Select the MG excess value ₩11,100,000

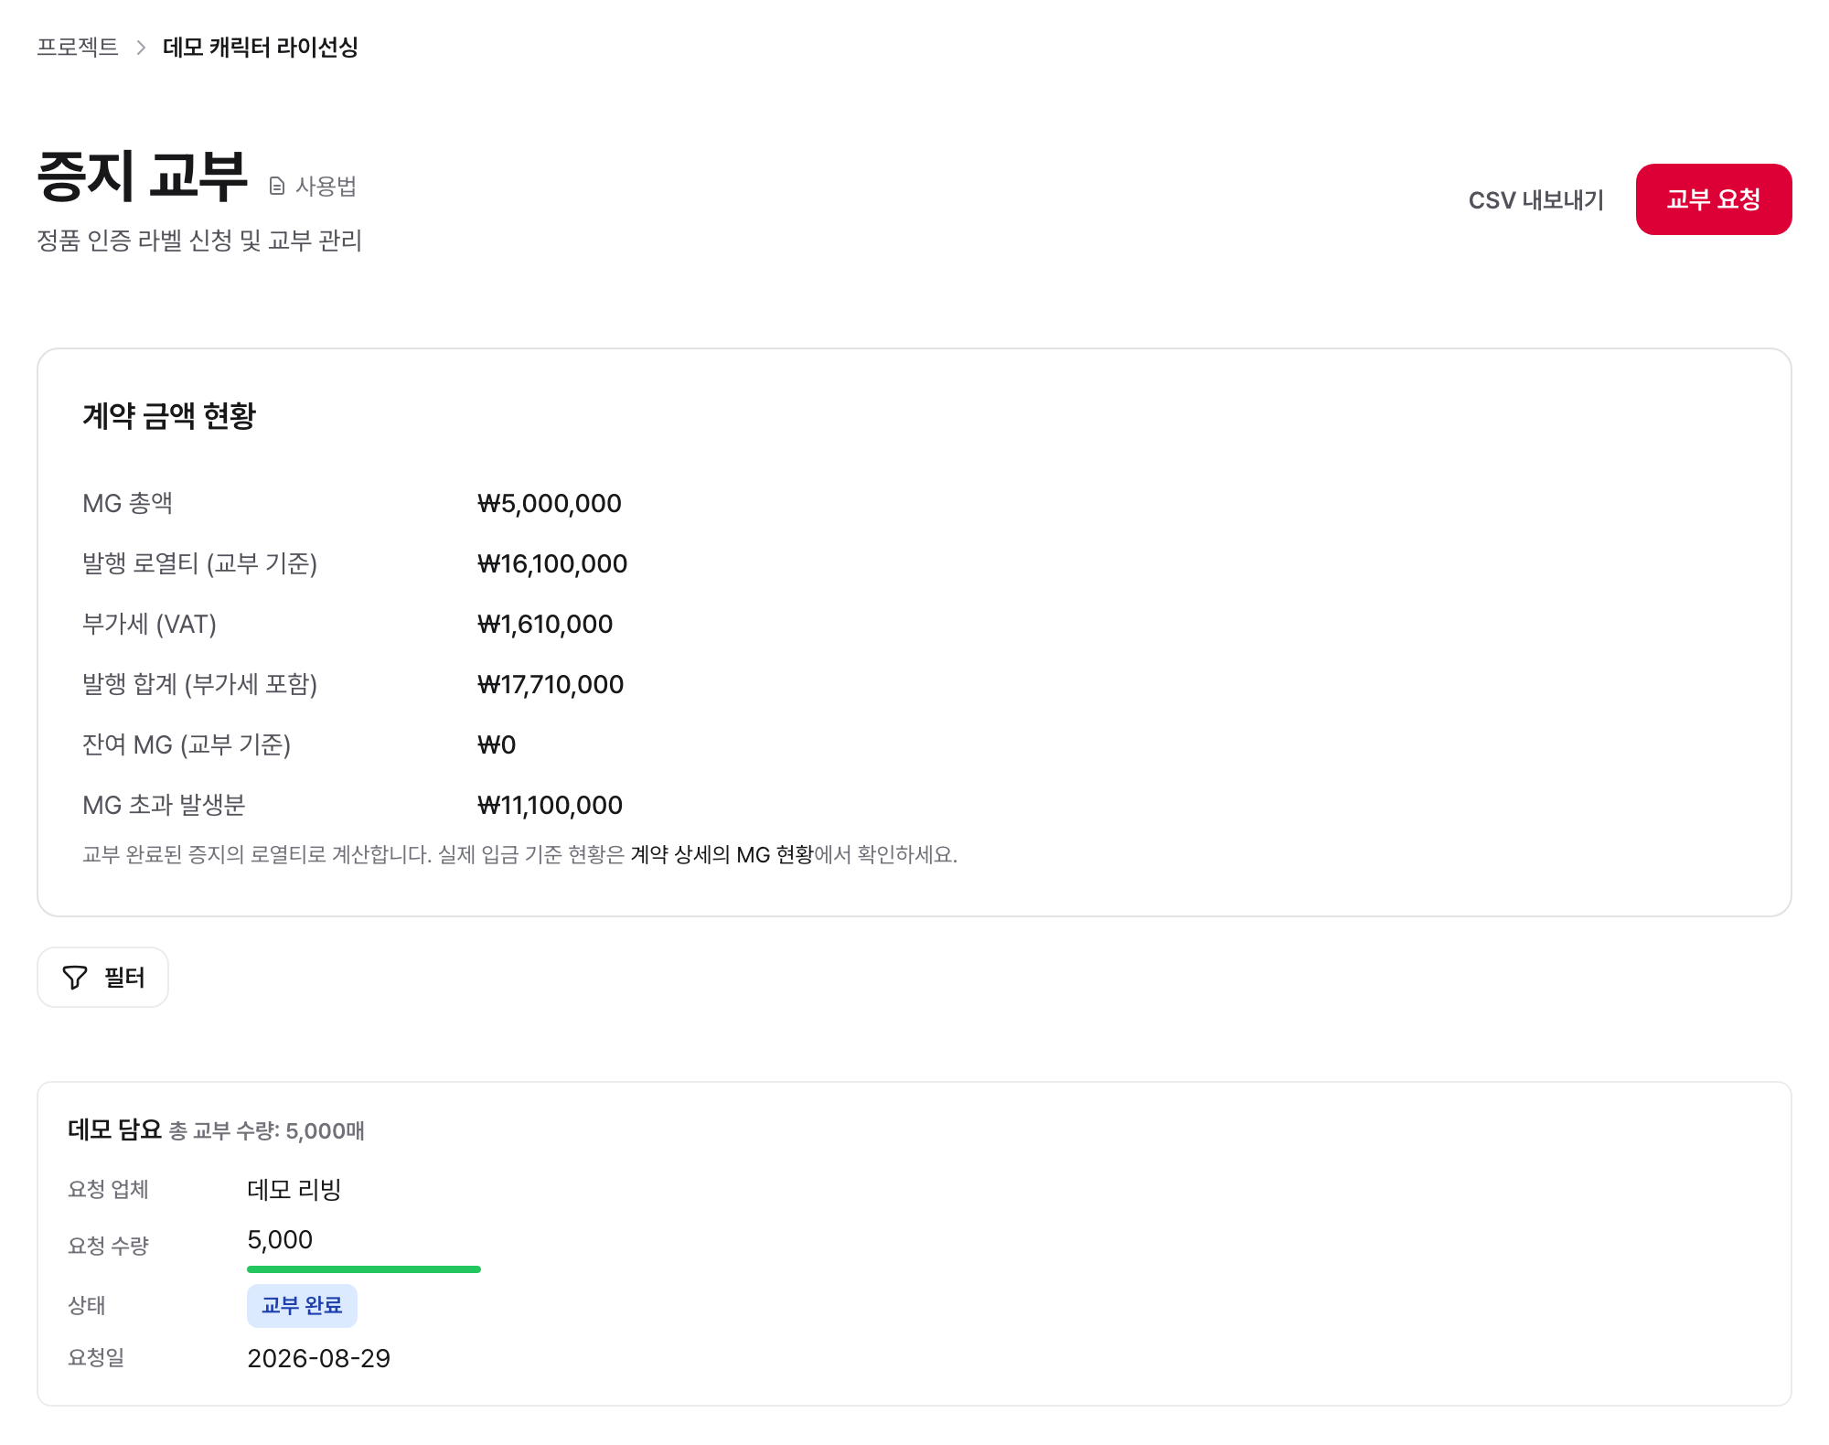tap(551, 805)
